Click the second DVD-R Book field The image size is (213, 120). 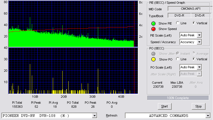tap(201, 15)
